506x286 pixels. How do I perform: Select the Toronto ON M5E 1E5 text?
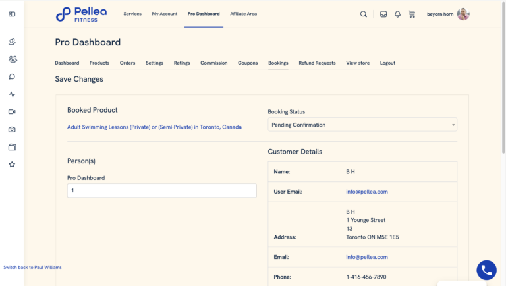click(x=372, y=237)
